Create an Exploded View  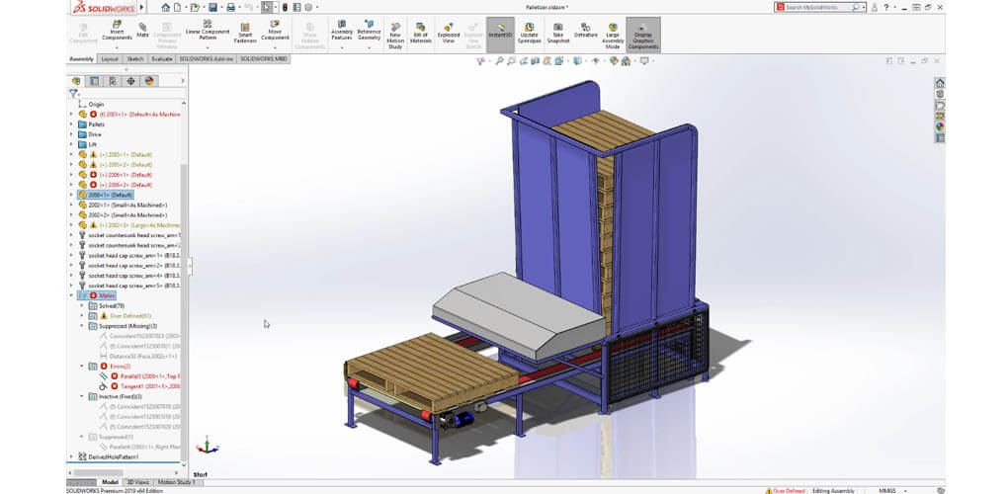pos(449,31)
